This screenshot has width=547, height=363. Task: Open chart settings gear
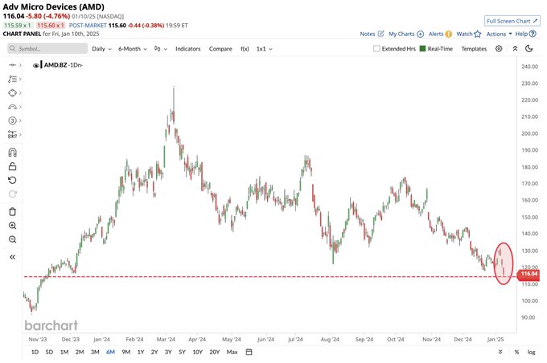pos(499,49)
